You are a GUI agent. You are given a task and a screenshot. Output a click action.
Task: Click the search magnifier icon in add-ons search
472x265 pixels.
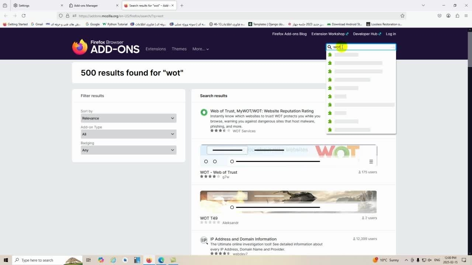coord(330,47)
